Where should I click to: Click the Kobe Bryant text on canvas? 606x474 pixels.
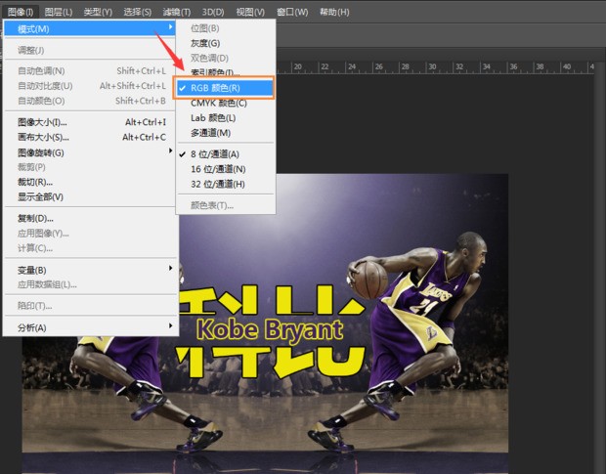point(269,327)
